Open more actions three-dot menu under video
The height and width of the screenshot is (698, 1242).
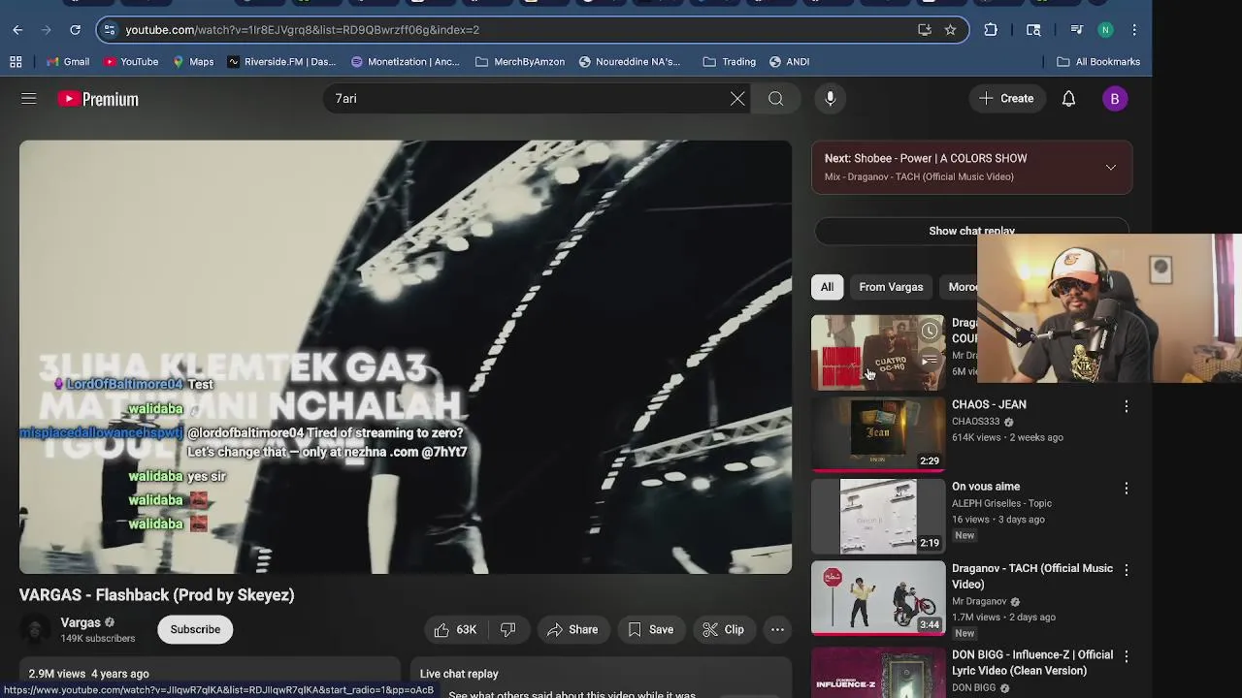tap(777, 630)
